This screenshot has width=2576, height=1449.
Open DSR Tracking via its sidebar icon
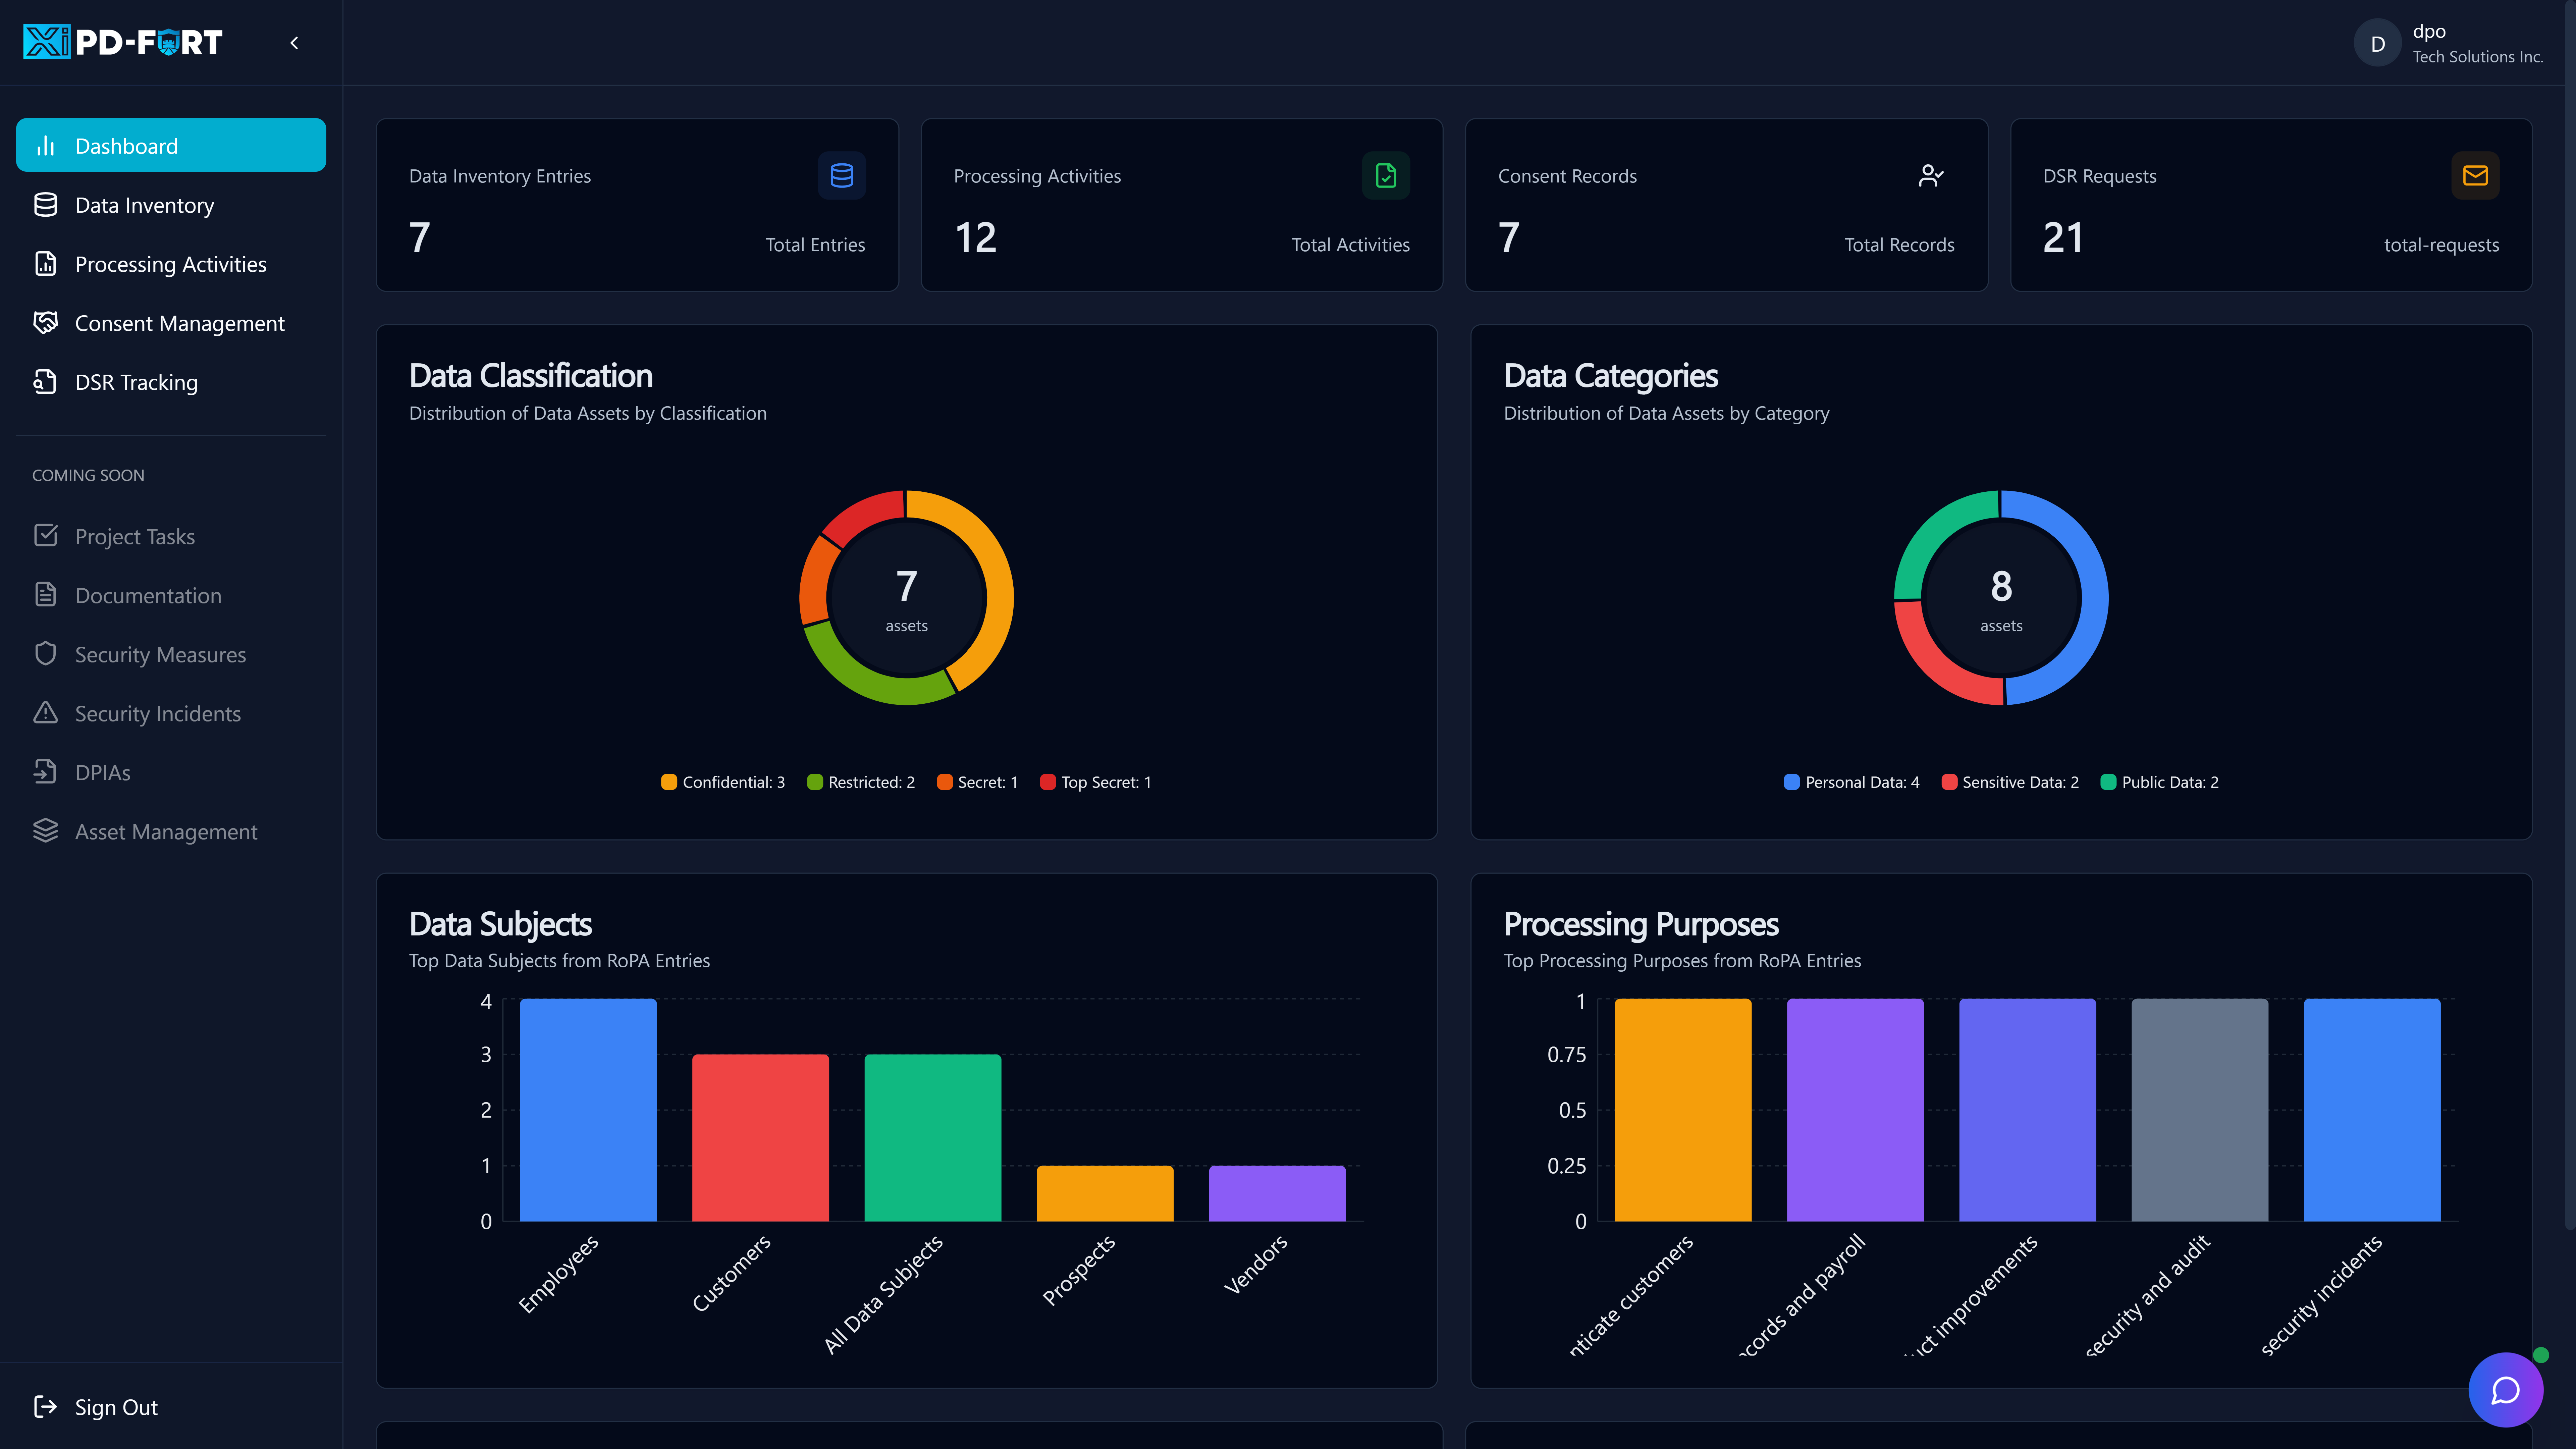pyautogui.click(x=46, y=381)
